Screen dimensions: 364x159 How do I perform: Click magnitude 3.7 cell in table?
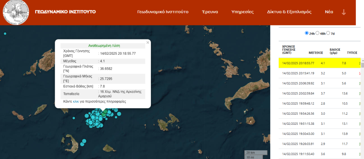(x=322, y=93)
